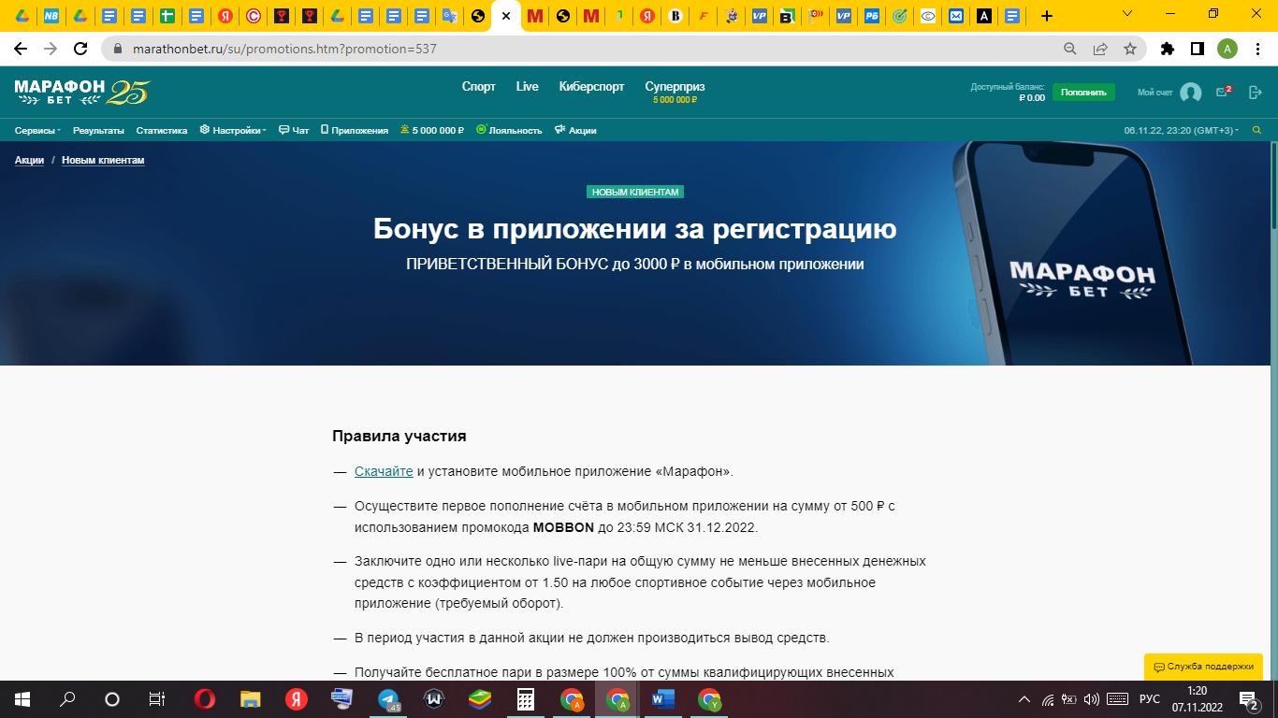Open the Live section
The width and height of the screenshot is (1278, 718).
pos(528,86)
